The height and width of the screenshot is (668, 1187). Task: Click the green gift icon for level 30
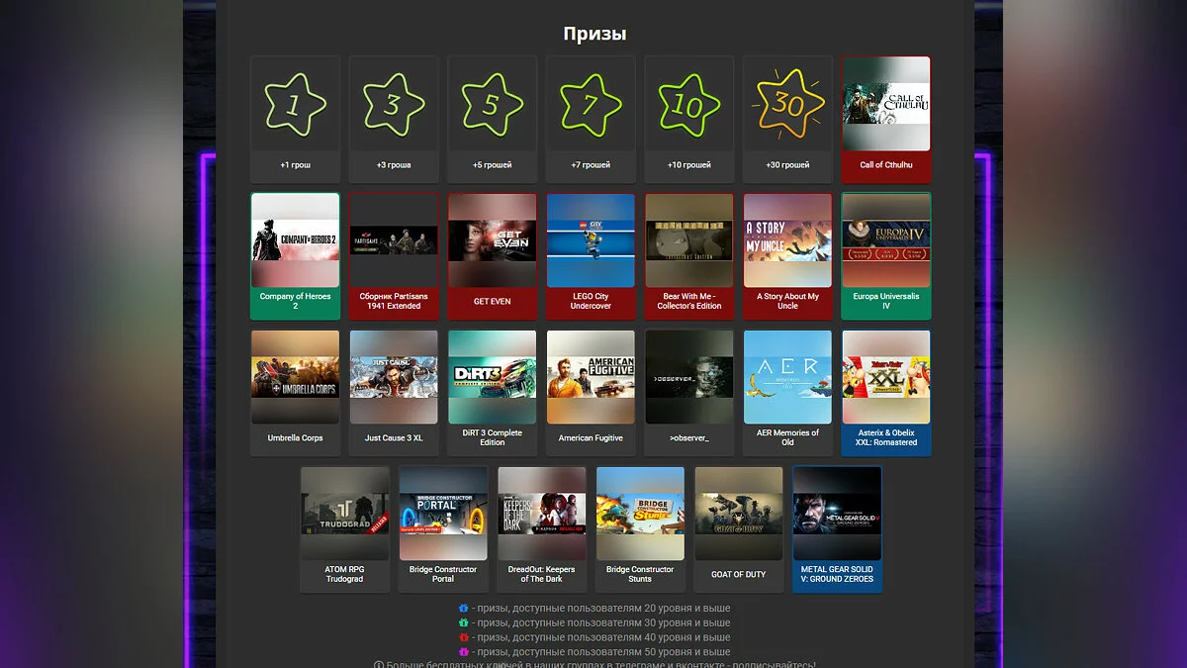[x=463, y=623]
